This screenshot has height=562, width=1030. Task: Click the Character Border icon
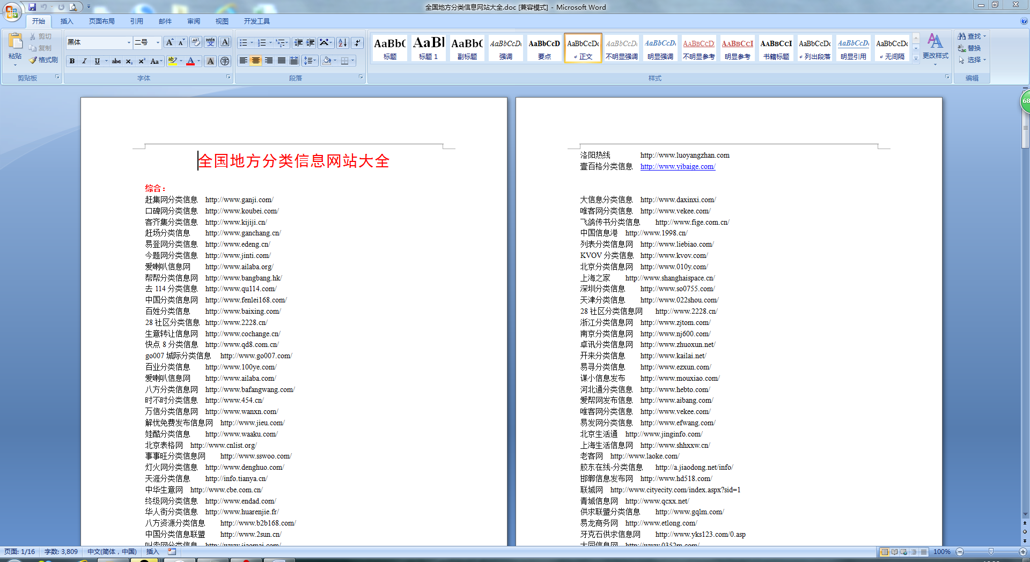225,42
